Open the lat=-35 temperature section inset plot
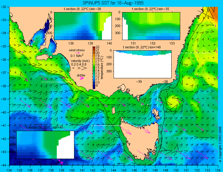The width and height of the screenshot is (223, 172). point(151,26)
